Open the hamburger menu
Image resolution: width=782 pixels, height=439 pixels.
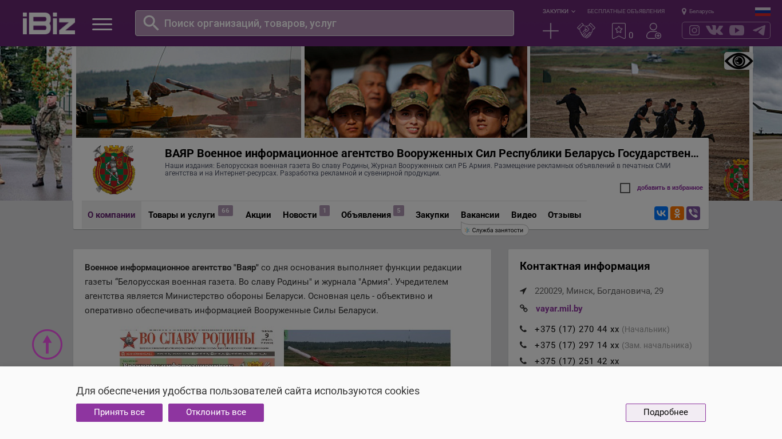point(102,24)
